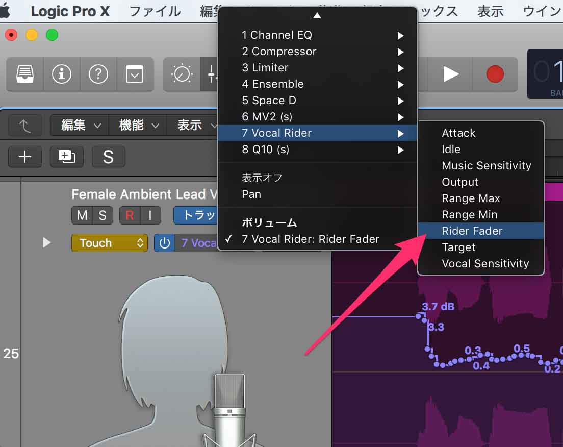Open Quick Help question mark icon
563x447 pixels.
pos(98,74)
